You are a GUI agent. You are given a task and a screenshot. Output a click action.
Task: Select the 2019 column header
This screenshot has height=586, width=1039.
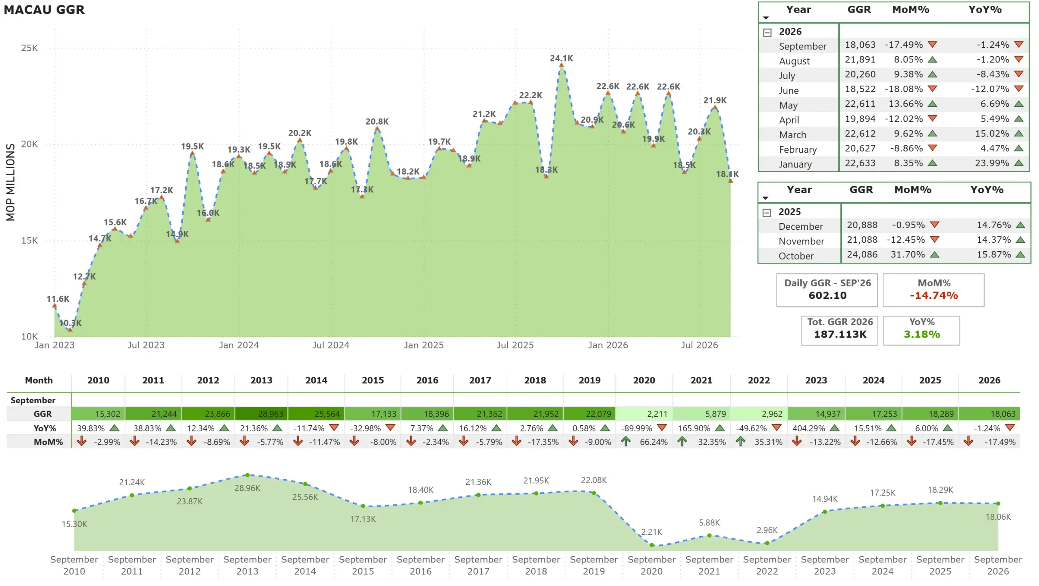coord(589,380)
